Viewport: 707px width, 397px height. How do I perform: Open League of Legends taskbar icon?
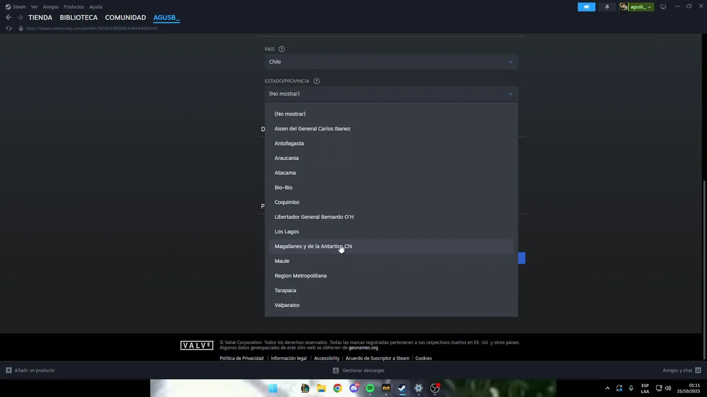(x=305, y=388)
